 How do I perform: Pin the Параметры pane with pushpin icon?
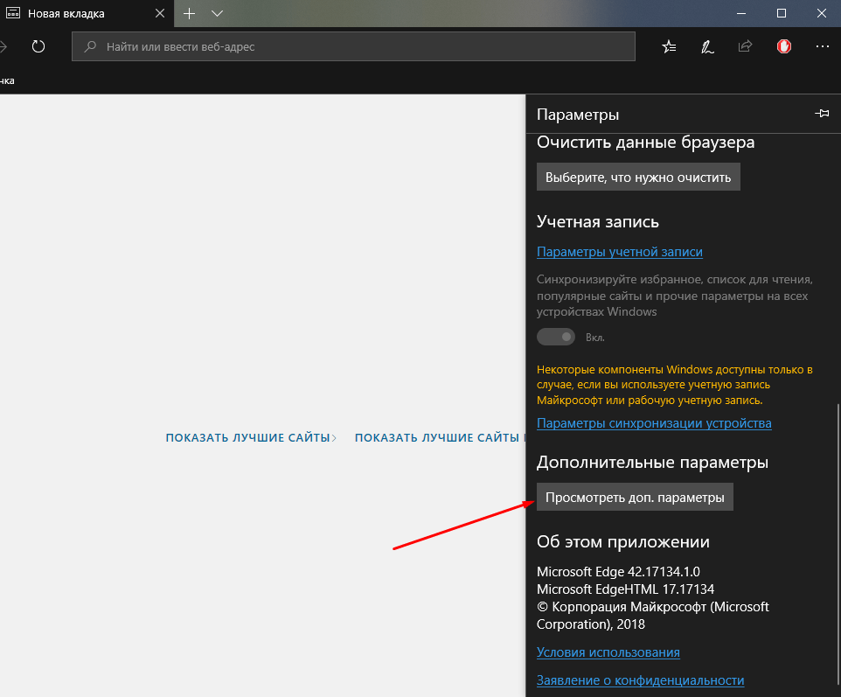(x=822, y=113)
